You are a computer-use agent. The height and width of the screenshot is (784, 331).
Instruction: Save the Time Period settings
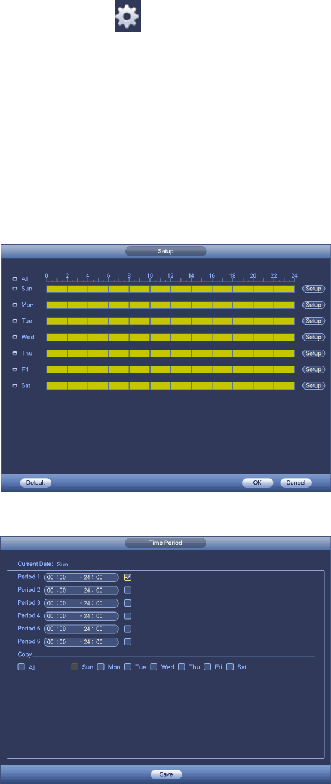pos(166,774)
